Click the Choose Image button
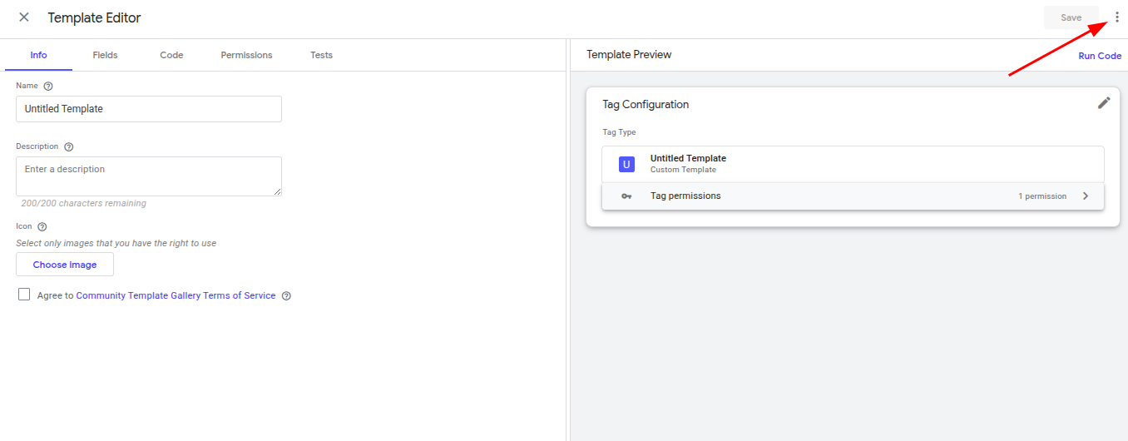 [65, 265]
